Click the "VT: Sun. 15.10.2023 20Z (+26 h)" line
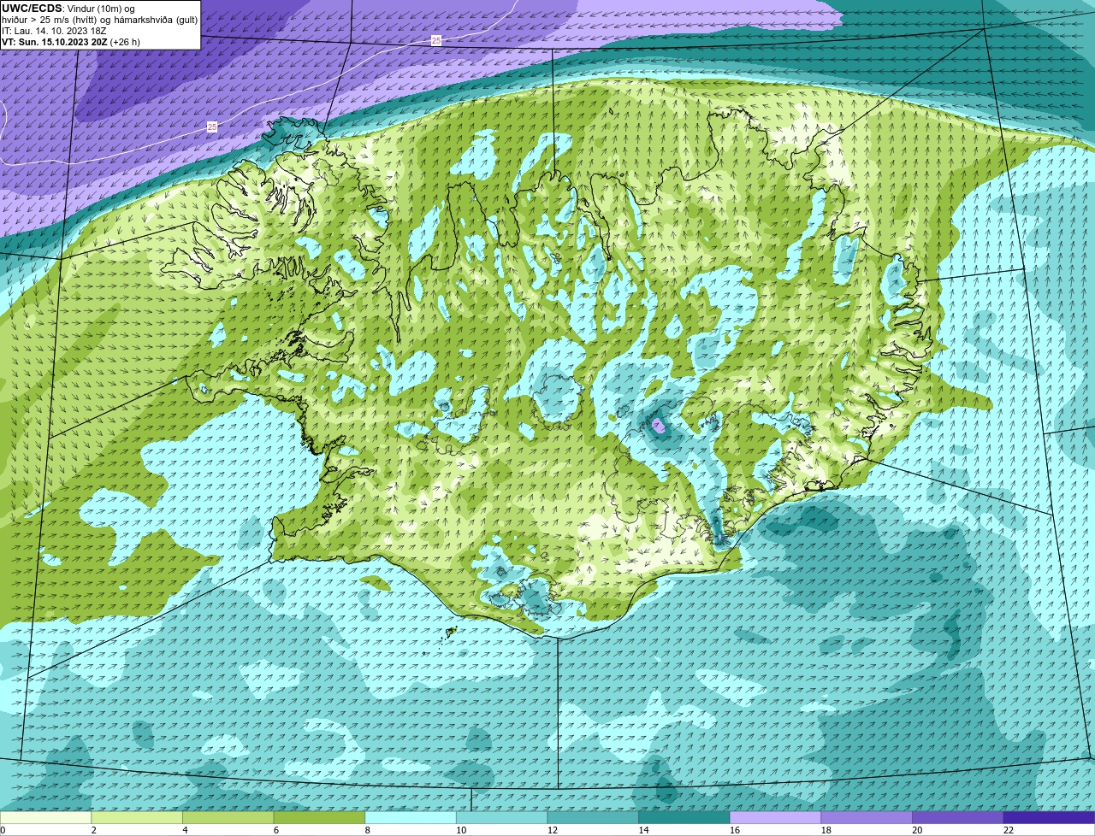The image size is (1095, 836). click(x=71, y=42)
